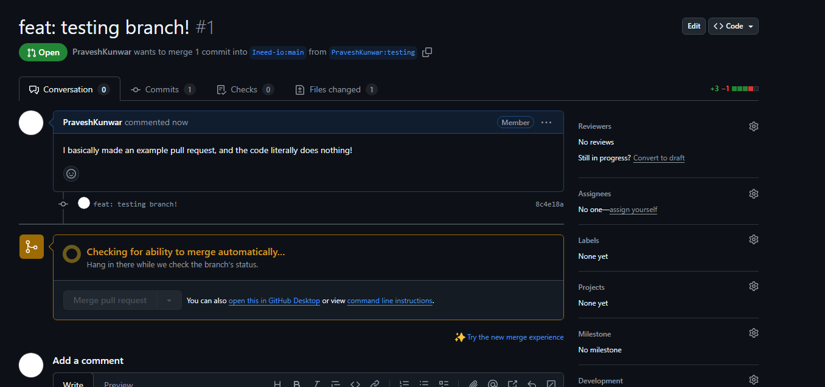
Task: Select the Write tab in comment box
Action: (74, 382)
